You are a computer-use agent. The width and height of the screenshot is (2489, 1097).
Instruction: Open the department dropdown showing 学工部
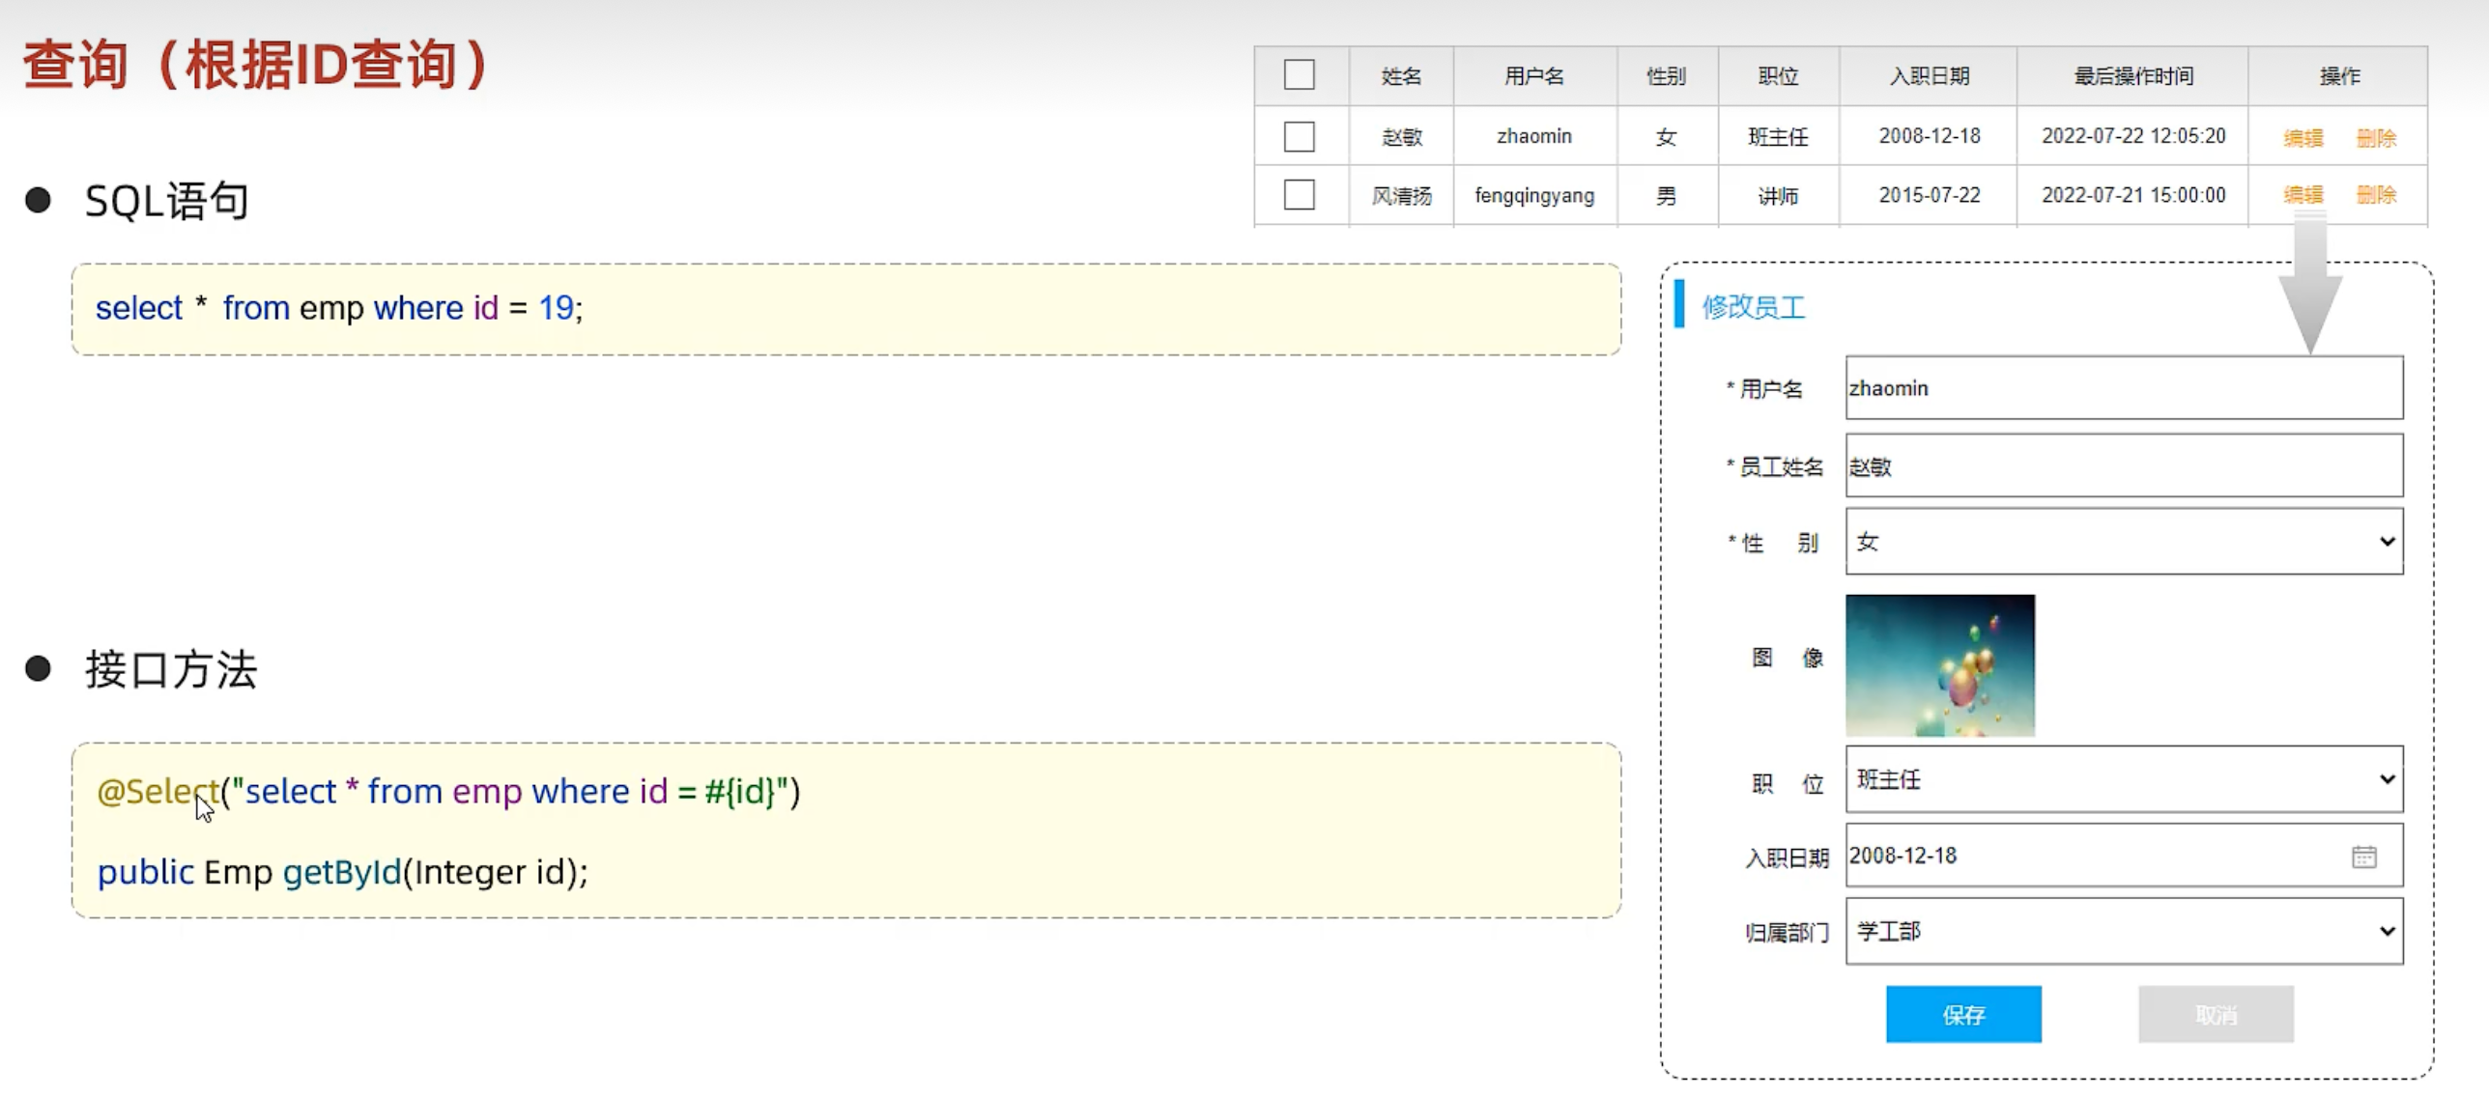(x=2123, y=931)
